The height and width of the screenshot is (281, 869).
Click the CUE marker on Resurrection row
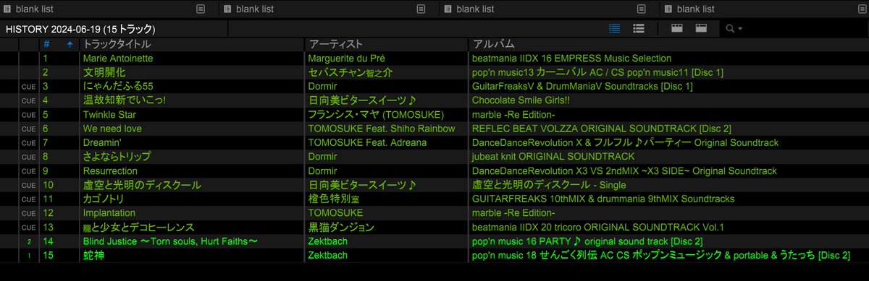coord(29,171)
